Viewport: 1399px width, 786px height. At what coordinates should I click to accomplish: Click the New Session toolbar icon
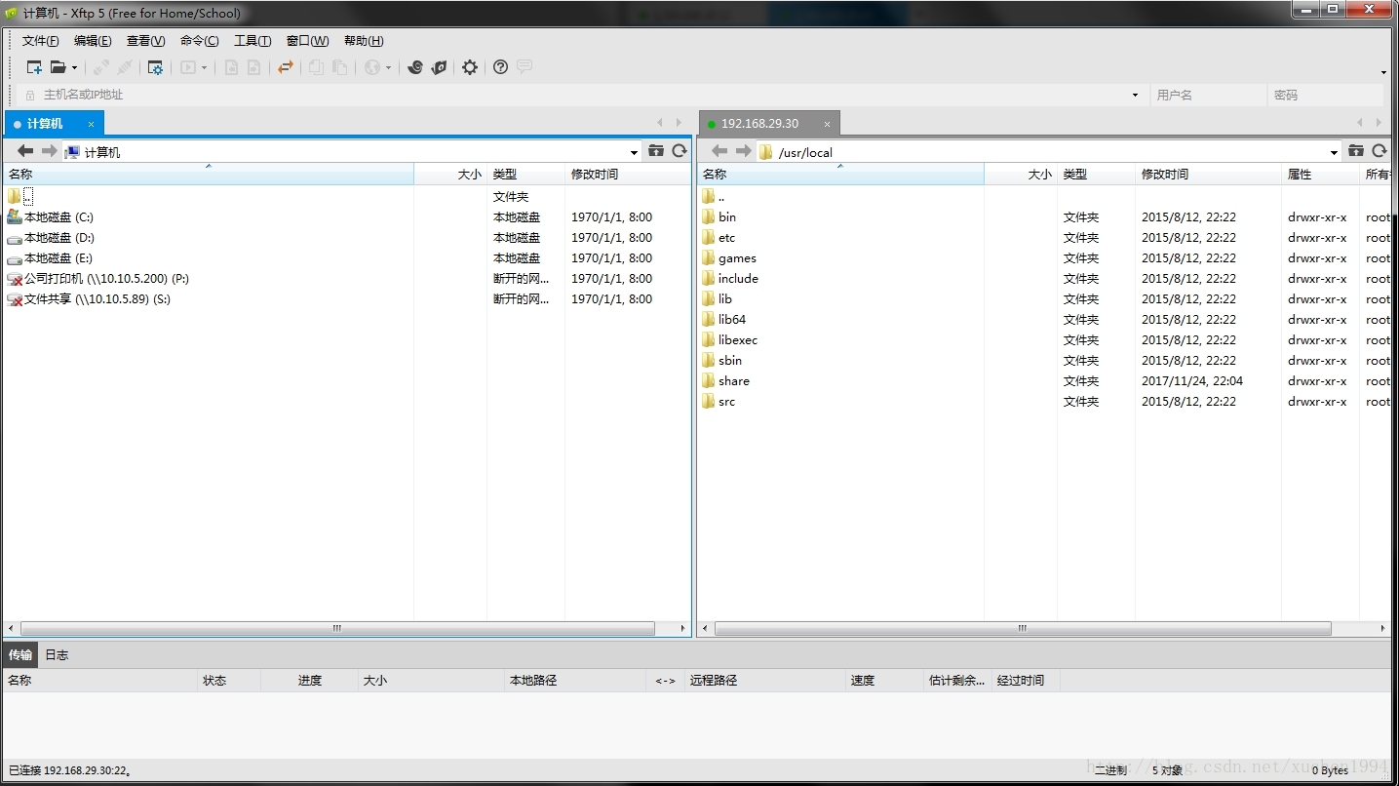[34, 67]
